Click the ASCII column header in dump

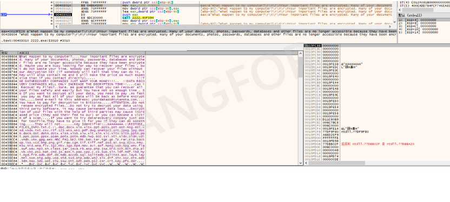(x=82, y=53)
